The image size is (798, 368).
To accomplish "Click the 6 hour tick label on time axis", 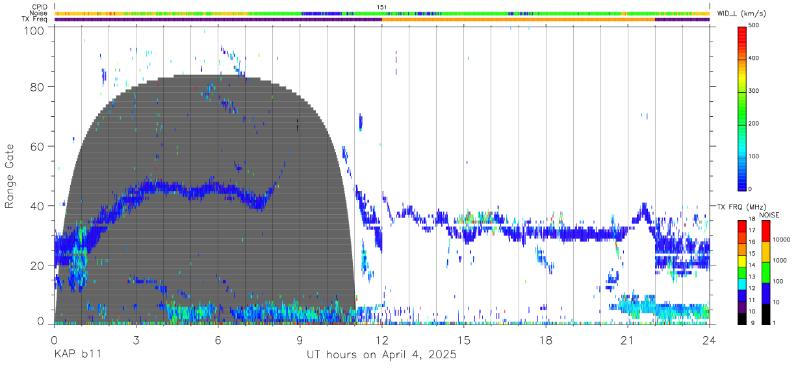I will point(218,340).
